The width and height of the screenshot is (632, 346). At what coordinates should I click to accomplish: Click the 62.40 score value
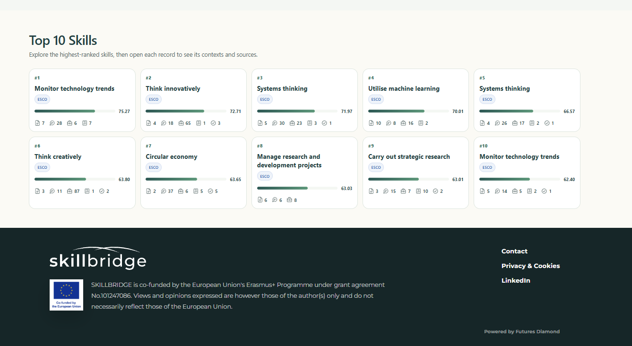pos(569,180)
